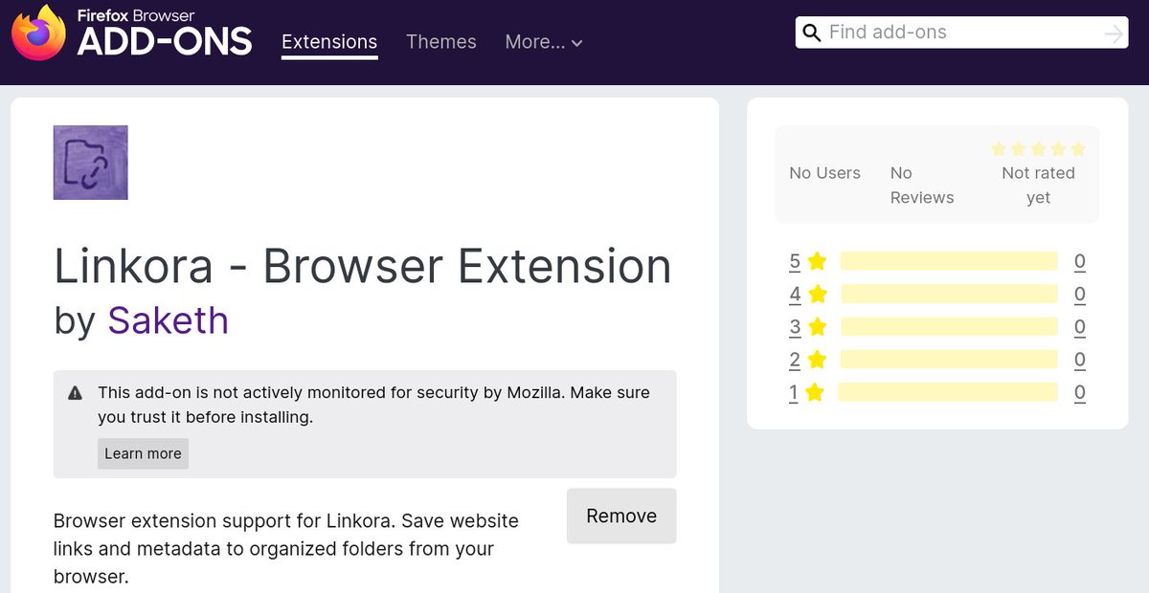Click the 2-star rating bar
The image size is (1149, 593).
[949, 360]
